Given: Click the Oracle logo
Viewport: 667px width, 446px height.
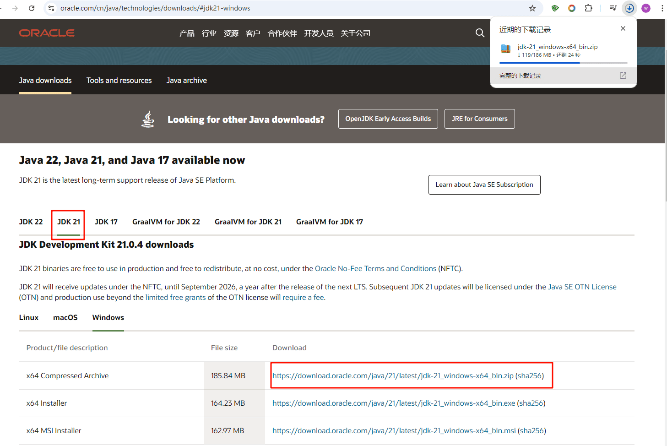Looking at the screenshot, I should 47,33.
